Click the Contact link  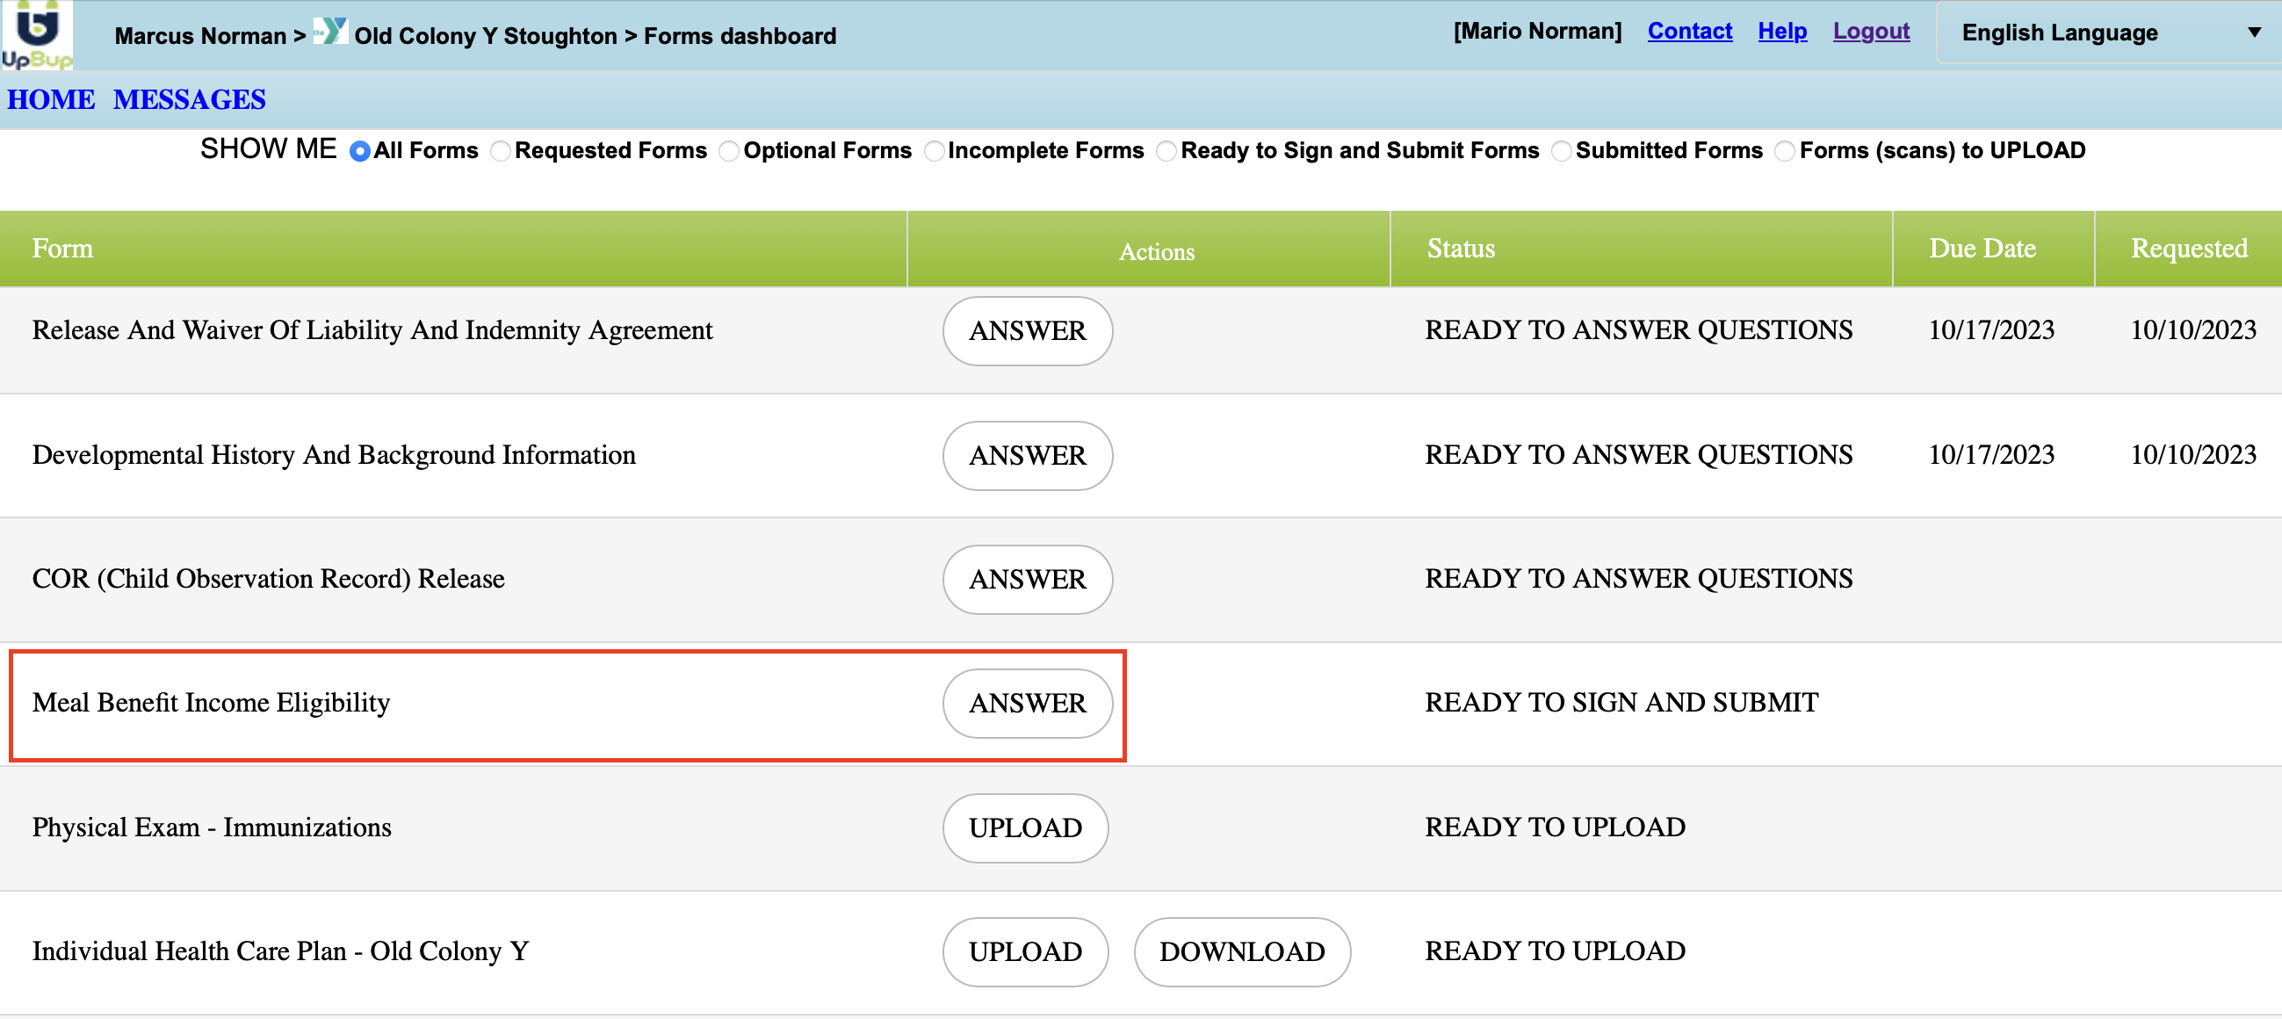point(1688,31)
